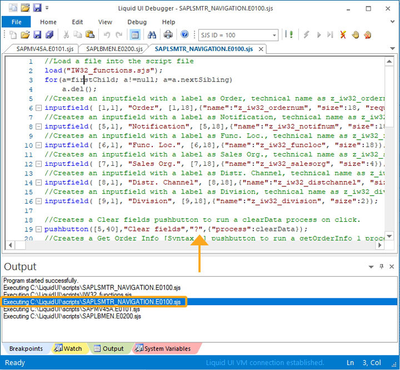Toggle the highlighted output window icon

pyautogui.click(x=135, y=34)
